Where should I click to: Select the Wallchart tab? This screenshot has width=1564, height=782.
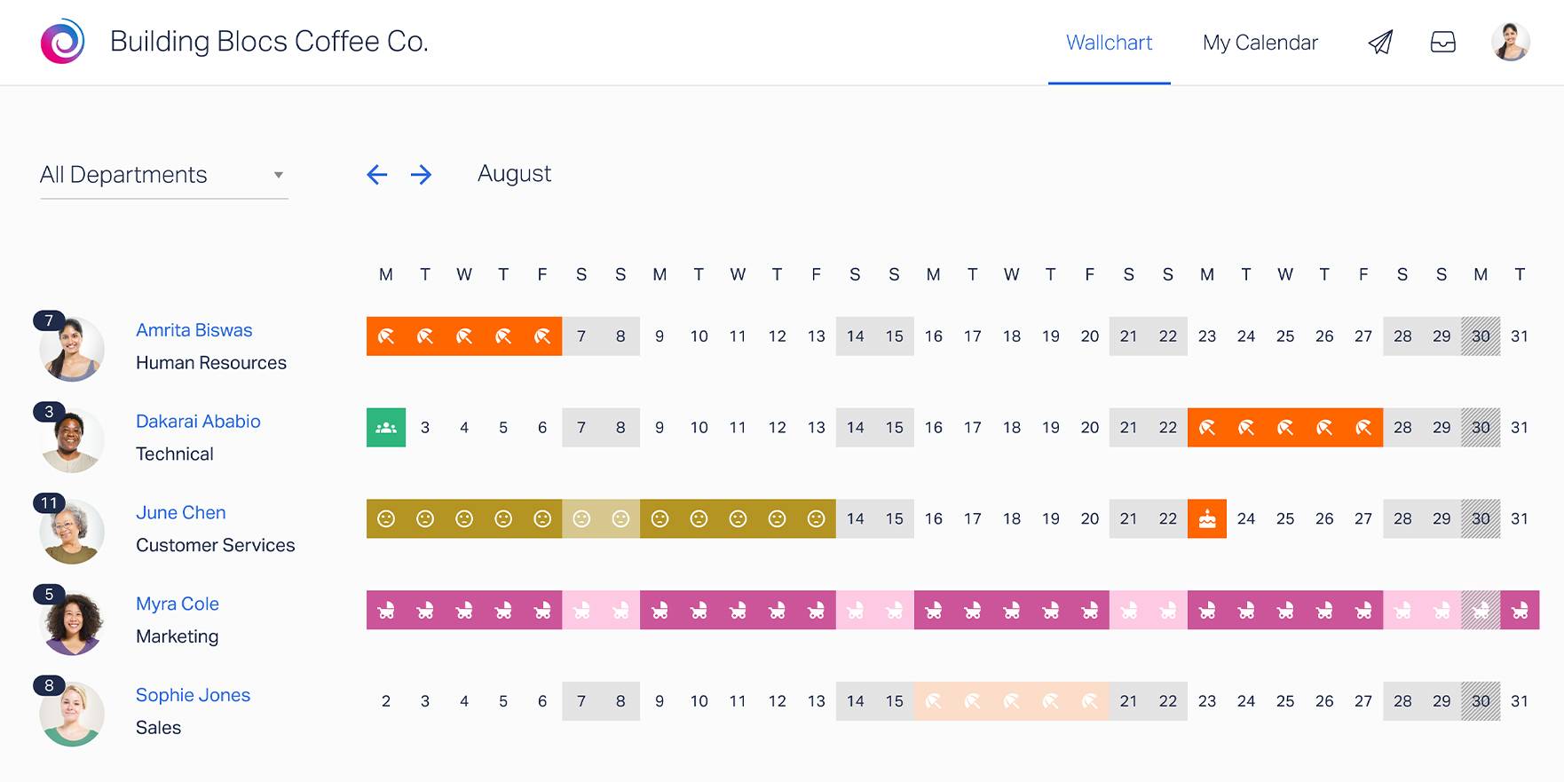tap(1109, 42)
